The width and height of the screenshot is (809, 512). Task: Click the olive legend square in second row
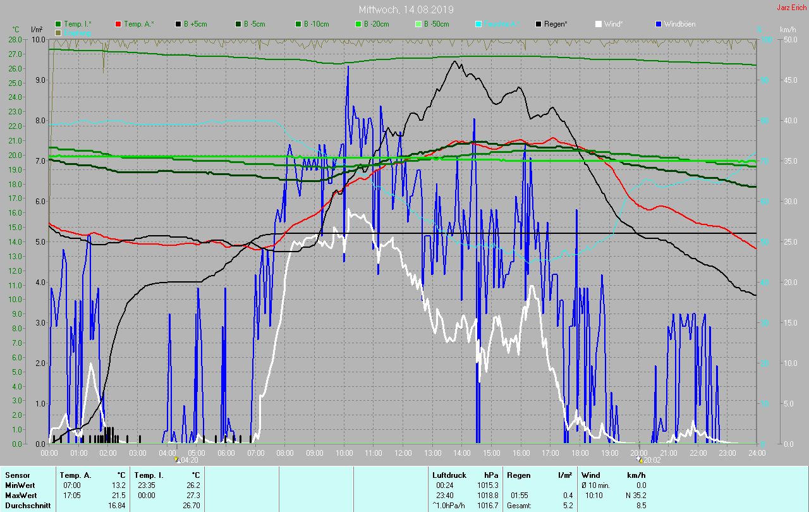(59, 32)
